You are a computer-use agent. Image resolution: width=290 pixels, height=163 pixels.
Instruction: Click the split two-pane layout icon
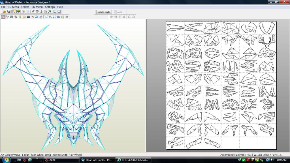click(x=55, y=11)
